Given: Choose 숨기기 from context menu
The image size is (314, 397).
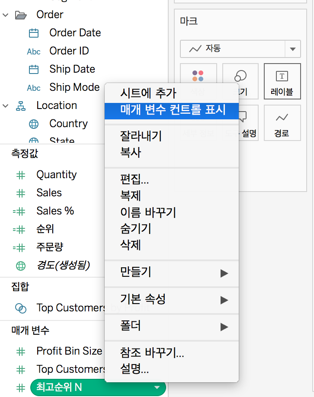Looking at the screenshot, I should pos(172,229).
